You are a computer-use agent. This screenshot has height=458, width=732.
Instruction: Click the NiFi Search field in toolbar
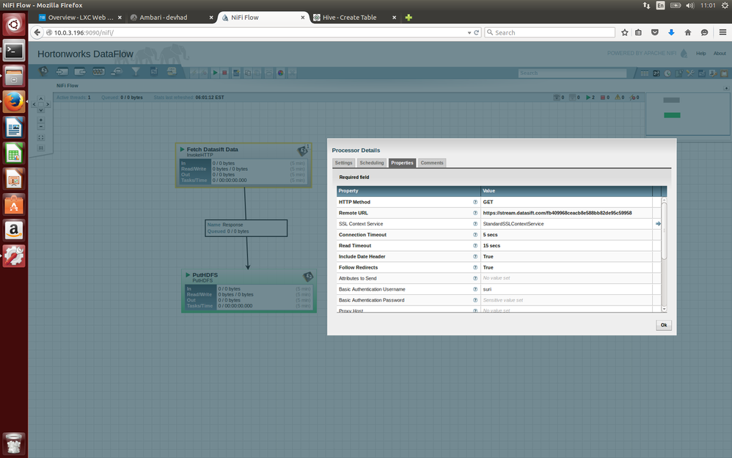572,73
